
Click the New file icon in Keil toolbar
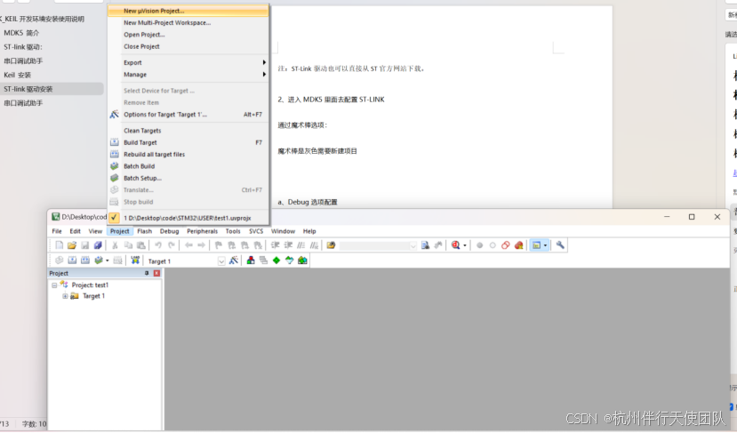click(x=59, y=245)
